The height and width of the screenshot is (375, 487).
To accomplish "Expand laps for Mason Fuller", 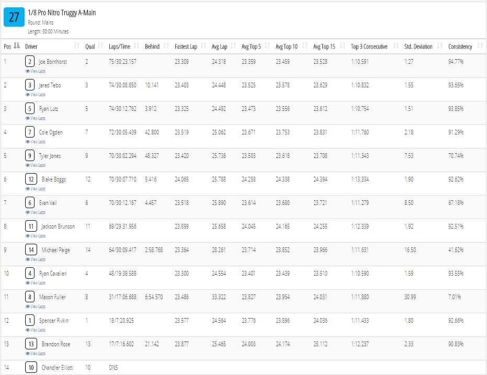I will (x=36, y=306).
